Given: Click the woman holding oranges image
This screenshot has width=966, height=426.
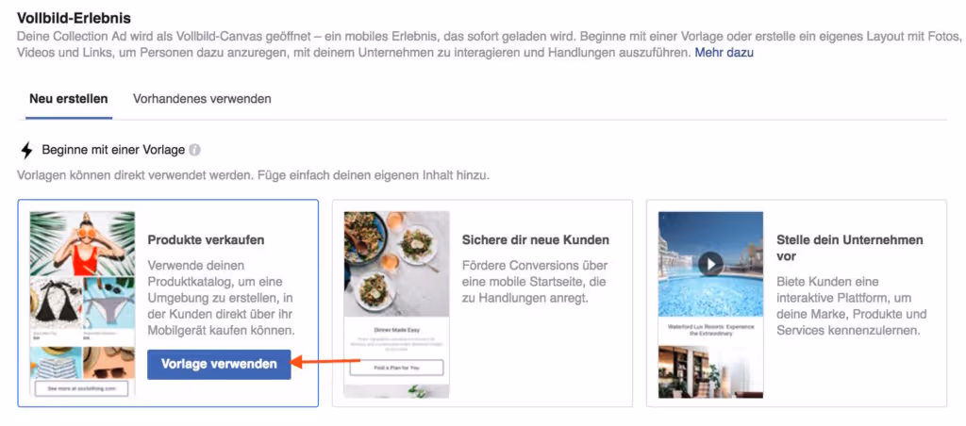Looking at the screenshot, I should tap(82, 244).
